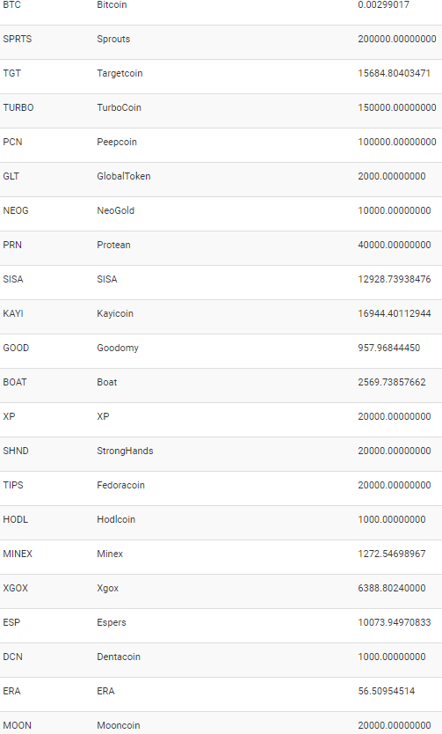Select Minex balance 1272.54698967
This screenshot has height=734, width=442.
(392, 554)
